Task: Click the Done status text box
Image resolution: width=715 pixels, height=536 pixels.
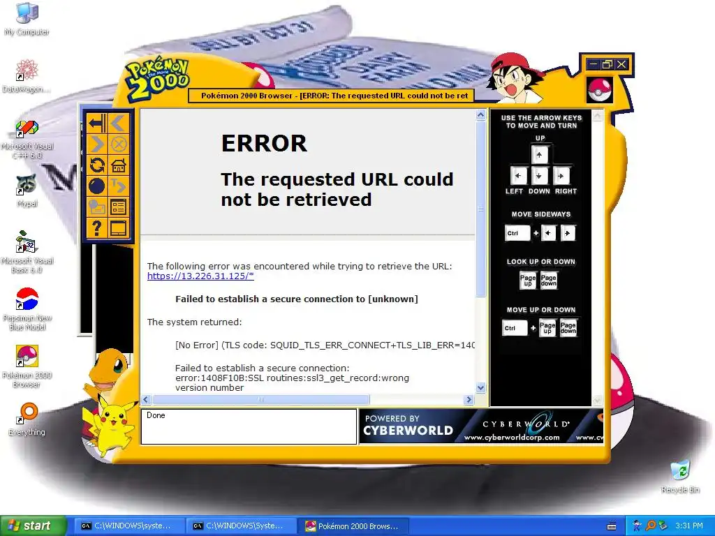Action: point(249,426)
